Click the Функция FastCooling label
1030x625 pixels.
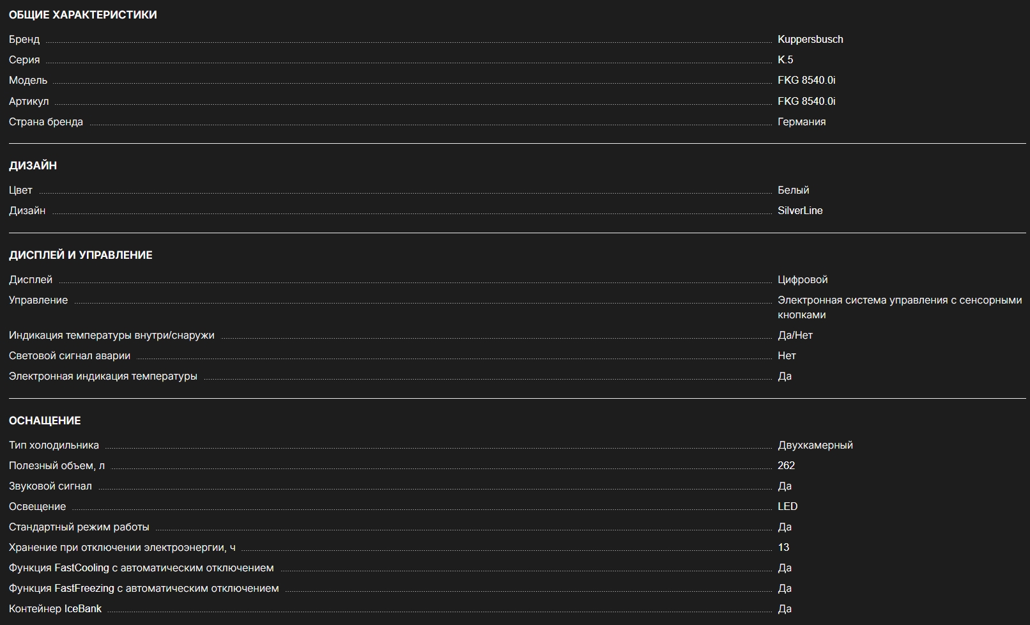[x=141, y=568]
